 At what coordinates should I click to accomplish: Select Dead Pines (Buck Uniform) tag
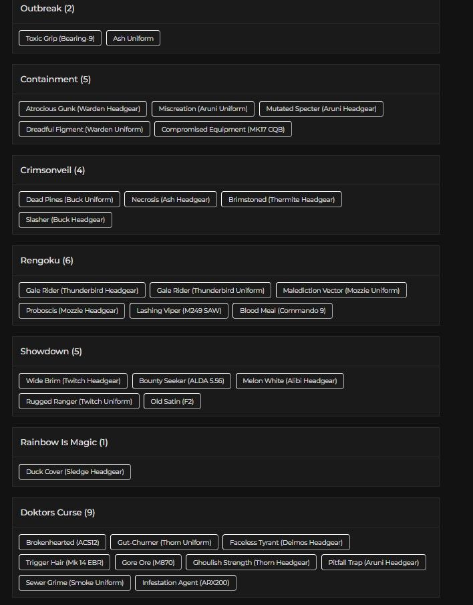[69, 199]
